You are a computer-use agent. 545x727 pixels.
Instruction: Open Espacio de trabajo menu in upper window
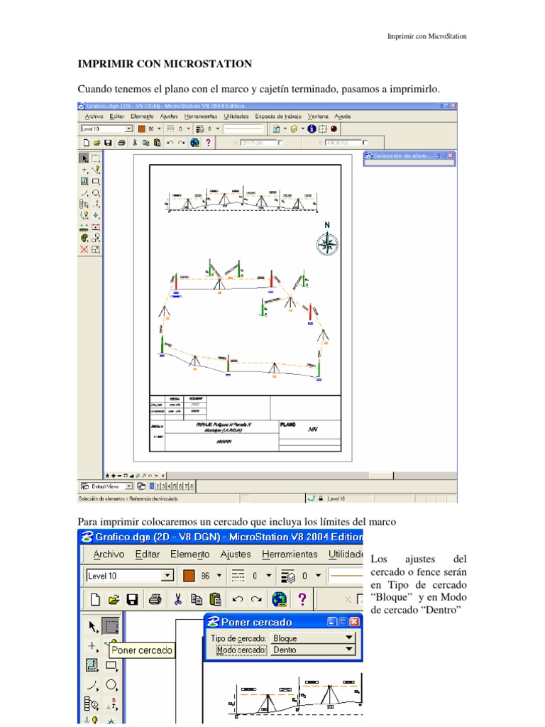[278, 116]
